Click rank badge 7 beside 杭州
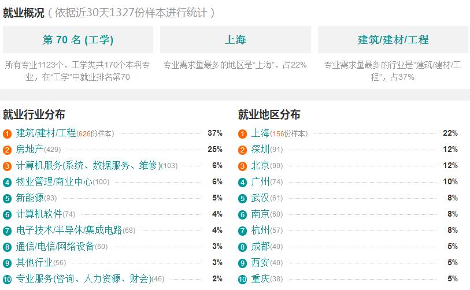The height and width of the screenshot is (290, 470). pyautogui.click(x=242, y=231)
